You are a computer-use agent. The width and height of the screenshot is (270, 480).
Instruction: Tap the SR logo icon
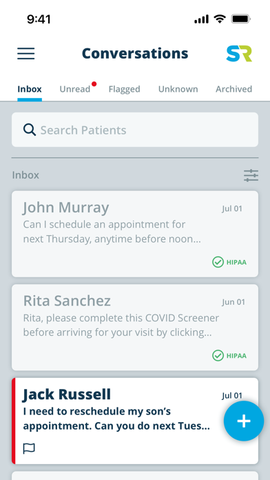tap(239, 54)
